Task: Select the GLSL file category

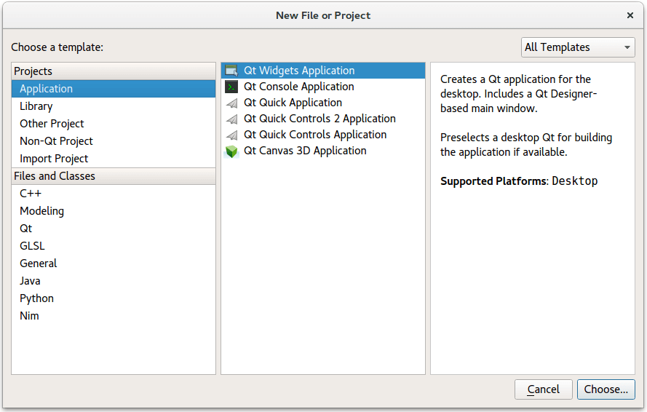Action: (x=32, y=246)
